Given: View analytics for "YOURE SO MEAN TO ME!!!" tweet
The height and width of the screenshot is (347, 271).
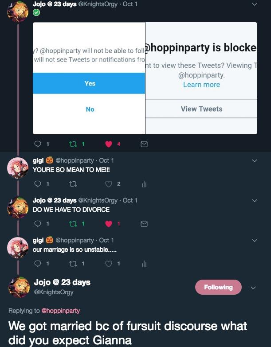Looking at the screenshot, I should click(x=144, y=184).
